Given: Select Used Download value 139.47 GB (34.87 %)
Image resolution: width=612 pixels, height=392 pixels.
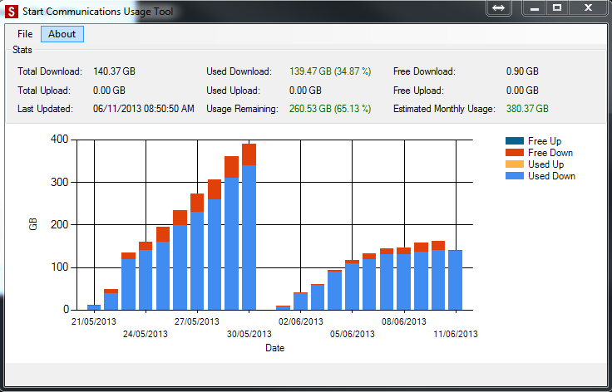Looking at the screenshot, I should click(x=330, y=71).
